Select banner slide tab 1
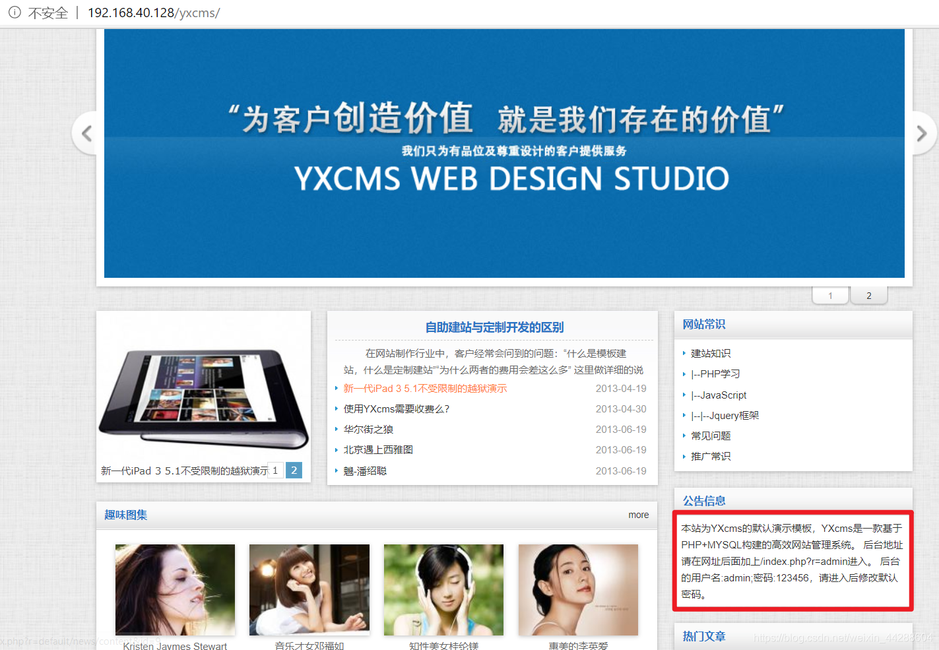The width and height of the screenshot is (939, 650). (830, 296)
